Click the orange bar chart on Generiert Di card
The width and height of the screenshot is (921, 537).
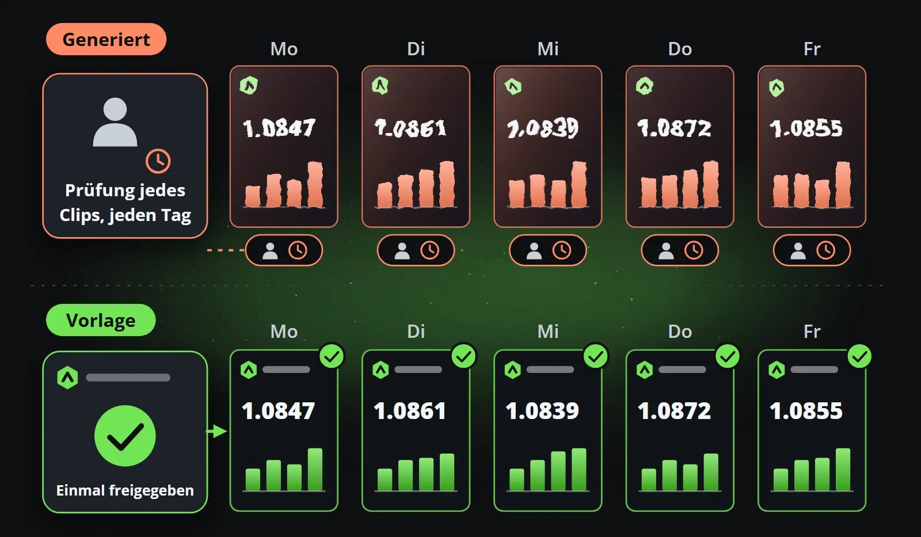click(416, 184)
